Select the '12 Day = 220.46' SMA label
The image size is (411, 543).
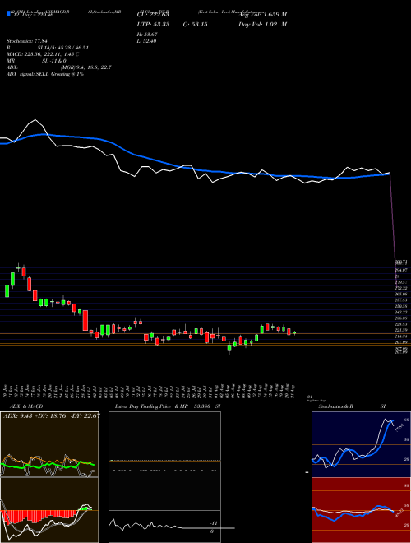click(34, 16)
